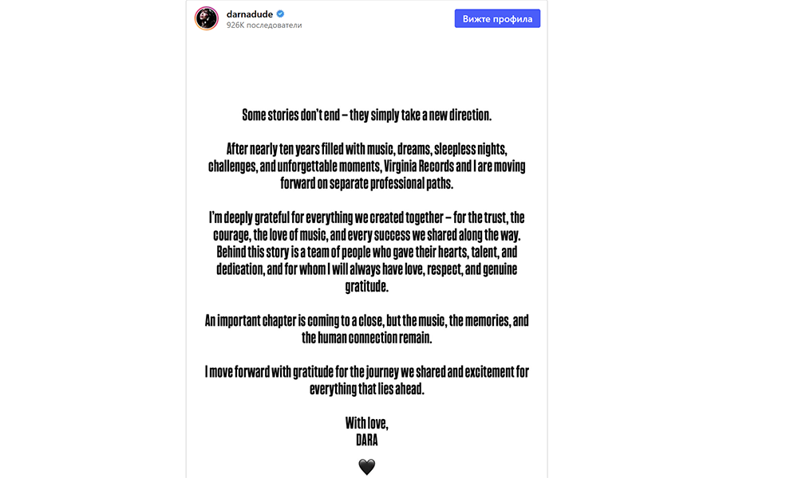Click the 'forward on separate professional paths' line

tap(367, 183)
